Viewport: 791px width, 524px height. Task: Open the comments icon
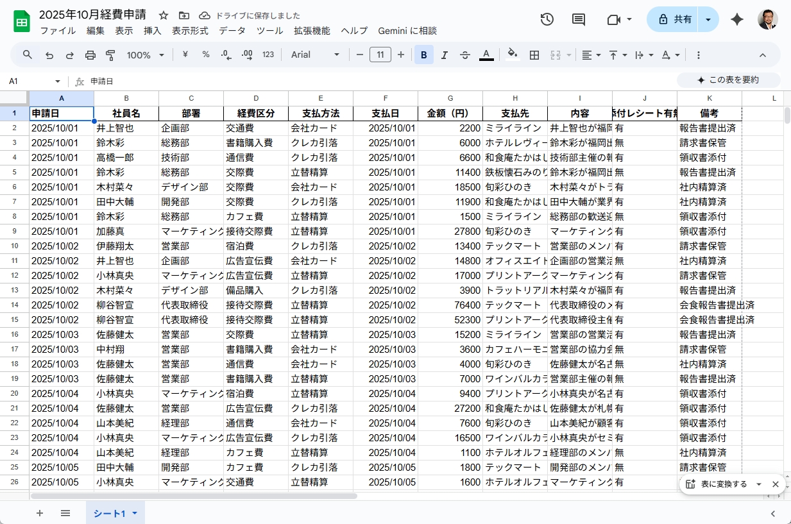[579, 19]
